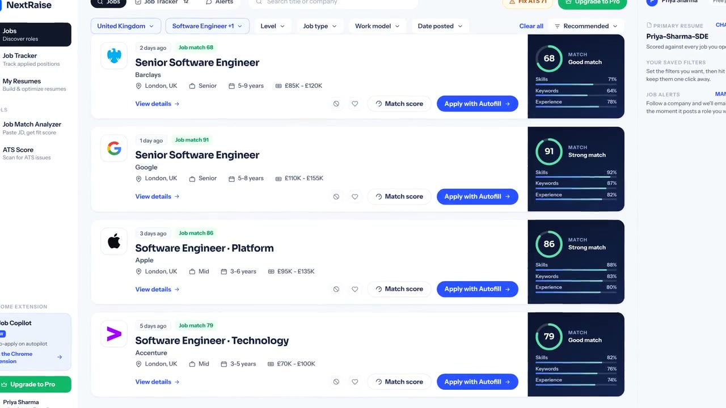Apply with Autofill to the Barclays job
The height and width of the screenshot is (408, 726).
478,104
